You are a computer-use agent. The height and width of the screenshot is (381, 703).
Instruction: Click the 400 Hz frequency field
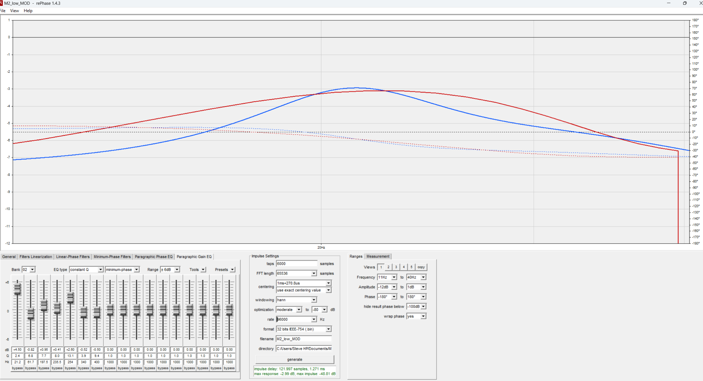pos(97,362)
